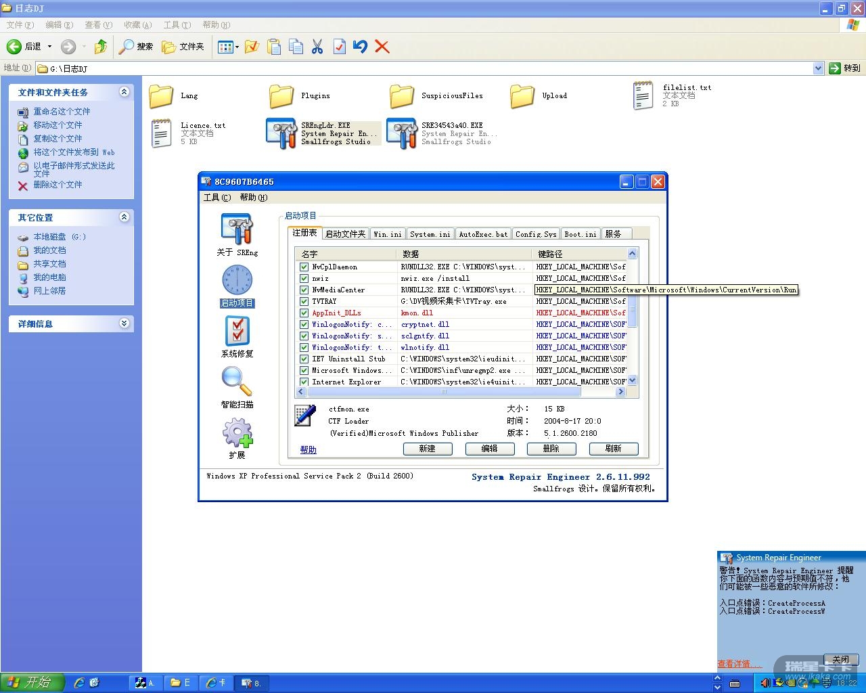Open the 扩展 gear icon
Image resolution: width=866 pixels, height=693 pixels.
tap(237, 433)
